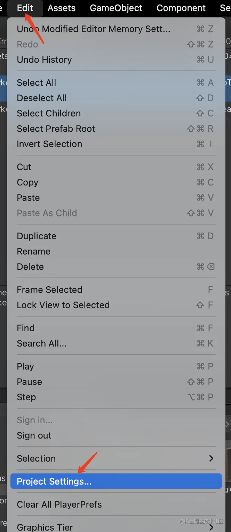Choose Clear All PlayerPrefs
This screenshot has height=532, width=231.
(59, 504)
